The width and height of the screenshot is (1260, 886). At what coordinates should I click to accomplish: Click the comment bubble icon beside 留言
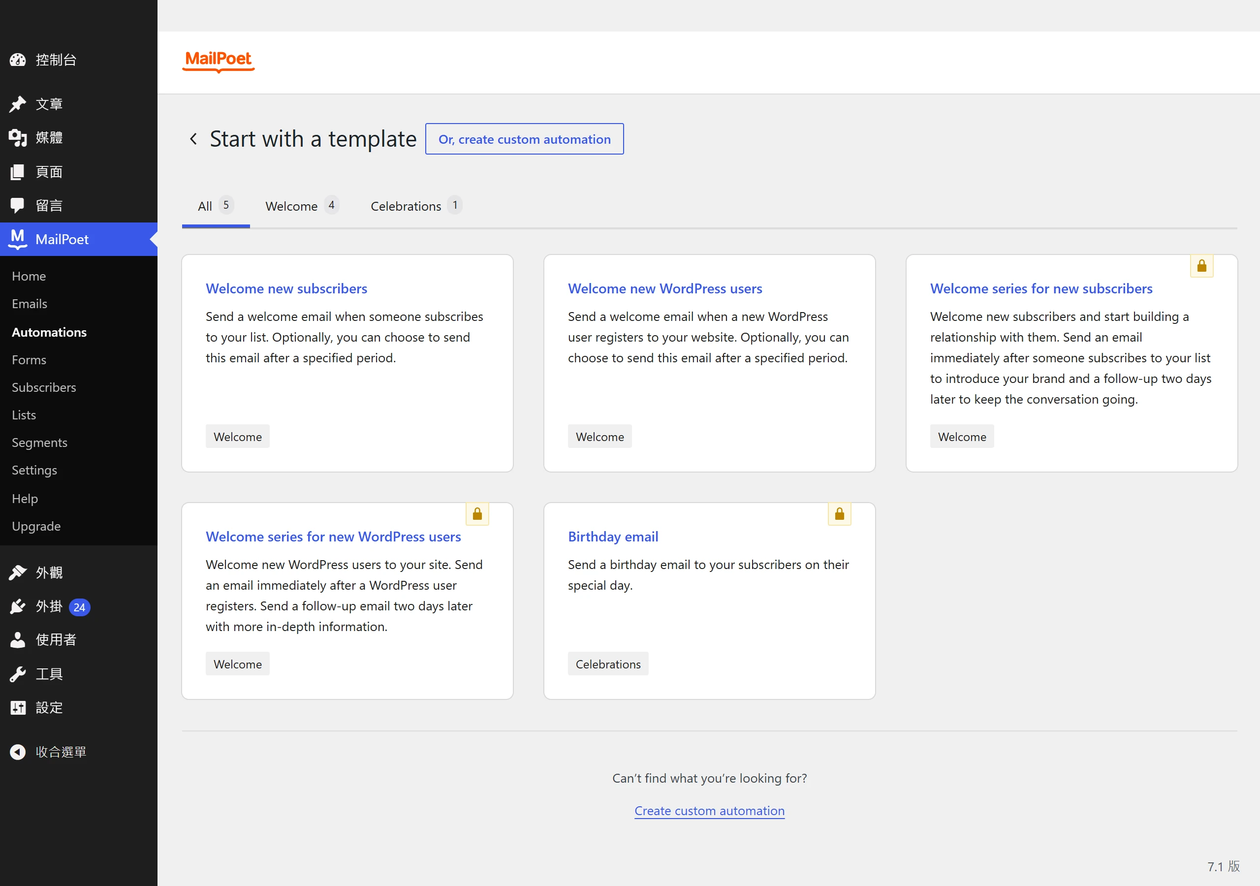18,205
